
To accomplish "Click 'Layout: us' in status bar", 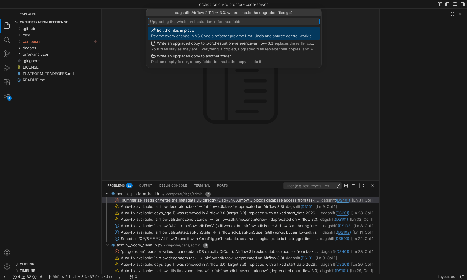I will pyautogui.click(x=446, y=277).
